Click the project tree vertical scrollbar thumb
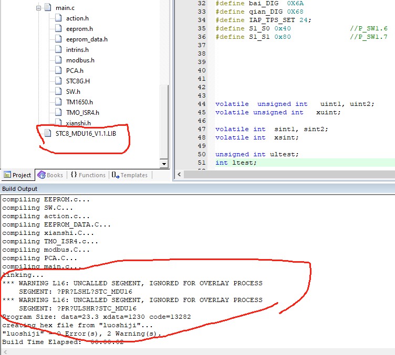 pos(164,122)
